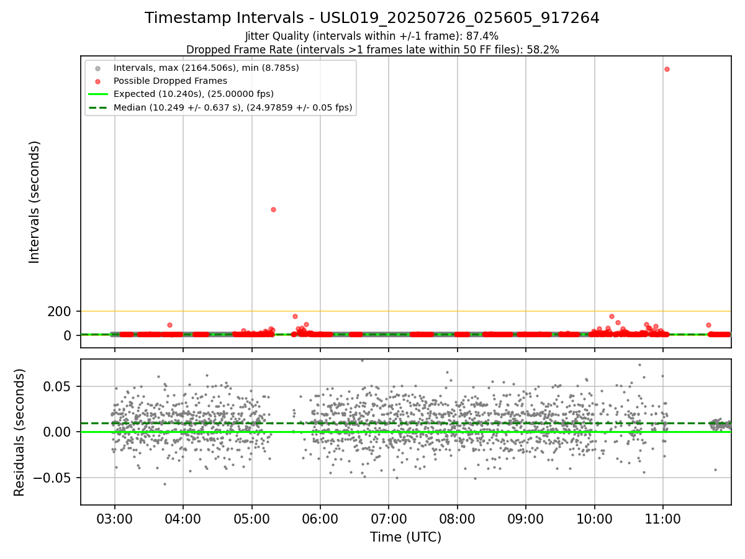The width and height of the screenshot is (745, 559).
Task: Click the dashed green line sample in the legend
Action: pyautogui.click(x=97, y=107)
